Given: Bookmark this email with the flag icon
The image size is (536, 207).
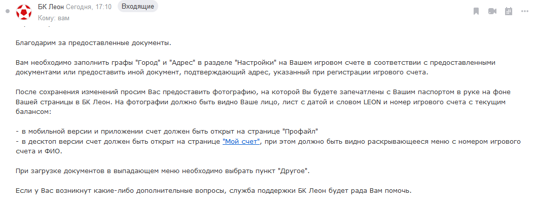Looking at the screenshot, I should click(x=476, y=11).
